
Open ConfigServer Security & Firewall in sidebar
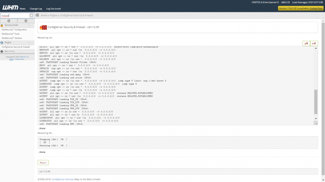(x=16, y=47)
